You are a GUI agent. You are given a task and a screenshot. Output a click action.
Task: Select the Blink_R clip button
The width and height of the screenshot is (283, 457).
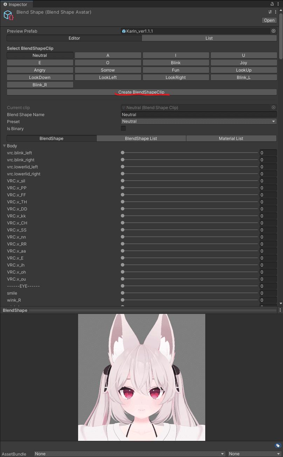click(x=40, y=85)
